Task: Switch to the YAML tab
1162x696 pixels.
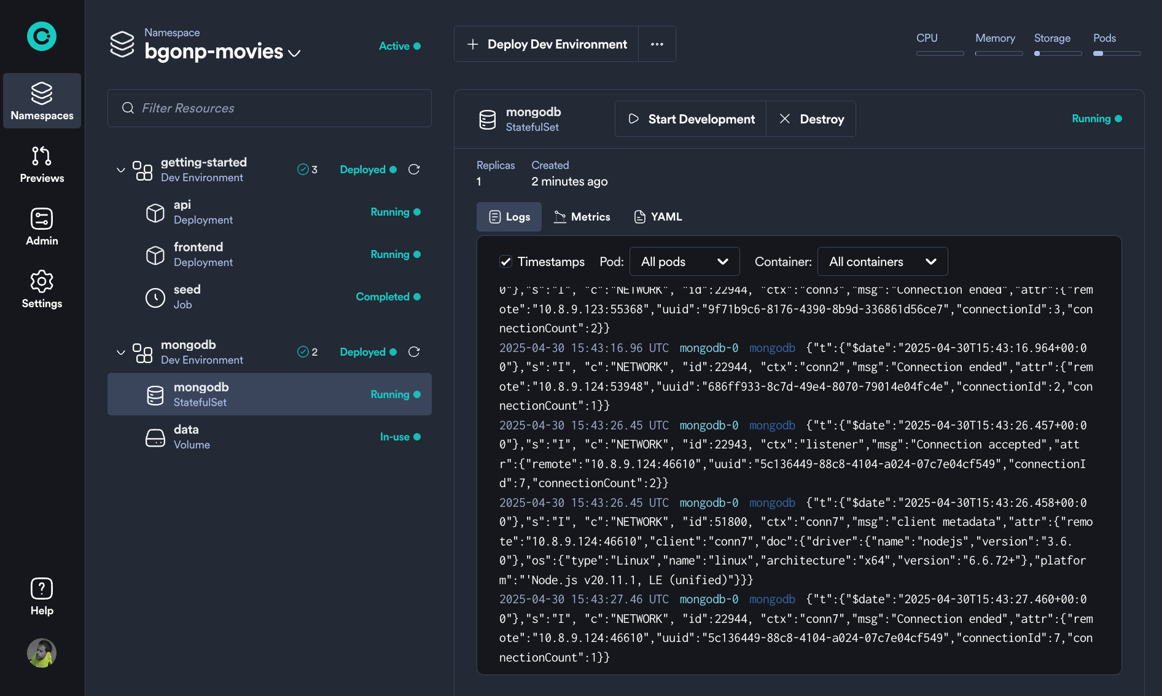Action: coord(657,216)
